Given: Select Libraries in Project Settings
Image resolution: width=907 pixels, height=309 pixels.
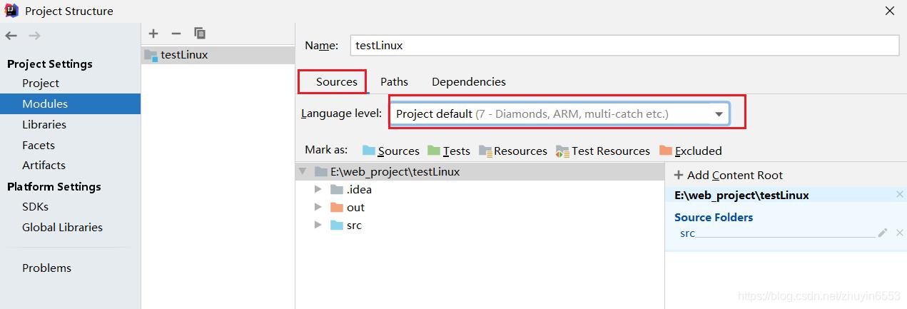Looking at the screenshot, I should pos(44,124).
